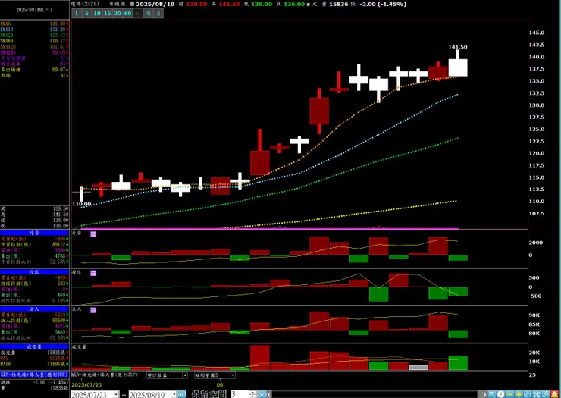This screenshot has width=561, height=398.
Task: Click the horizontal scrollbar track at bottom
Action: (x=376, y=394)
